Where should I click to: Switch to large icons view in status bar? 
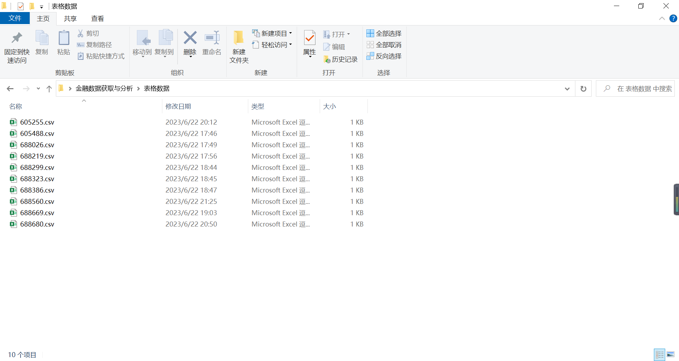[x=671, y=354]
